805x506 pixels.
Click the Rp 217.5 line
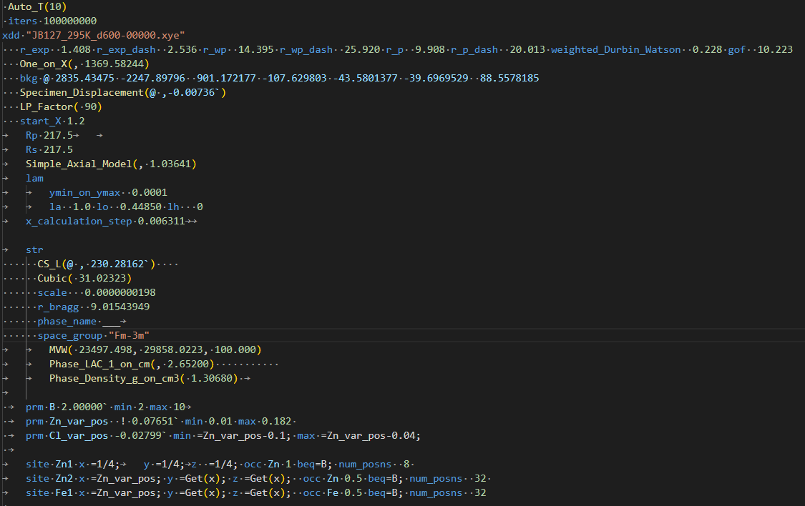pyautogui.click(x=49, y=135)
